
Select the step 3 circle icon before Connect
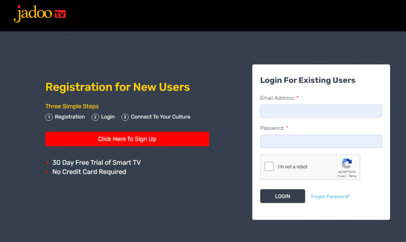125,117
